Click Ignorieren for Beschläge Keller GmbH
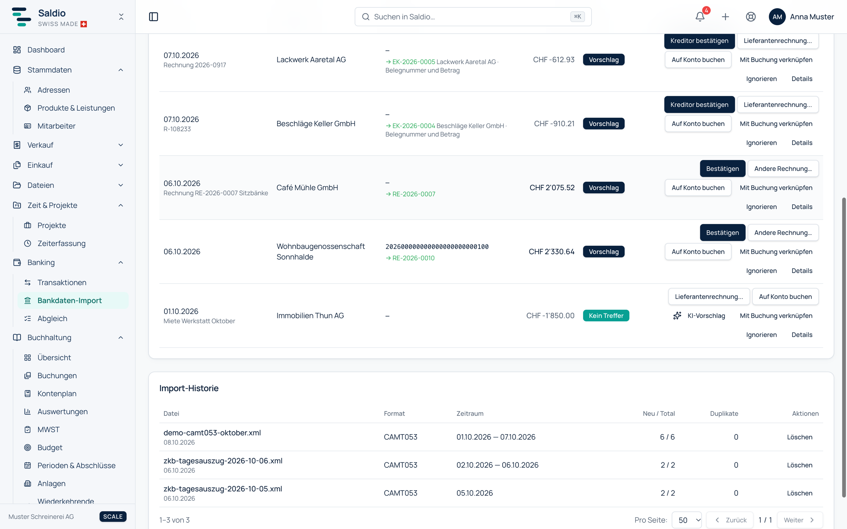This screenshot has height=529, width=847. 761,143
